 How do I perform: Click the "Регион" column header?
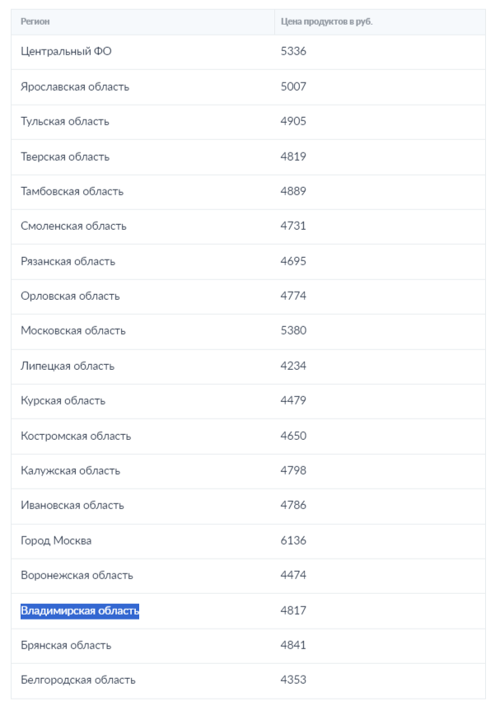[x=35, y=21]
